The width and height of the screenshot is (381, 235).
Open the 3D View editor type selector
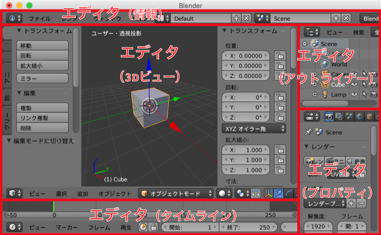coord(14,194)
